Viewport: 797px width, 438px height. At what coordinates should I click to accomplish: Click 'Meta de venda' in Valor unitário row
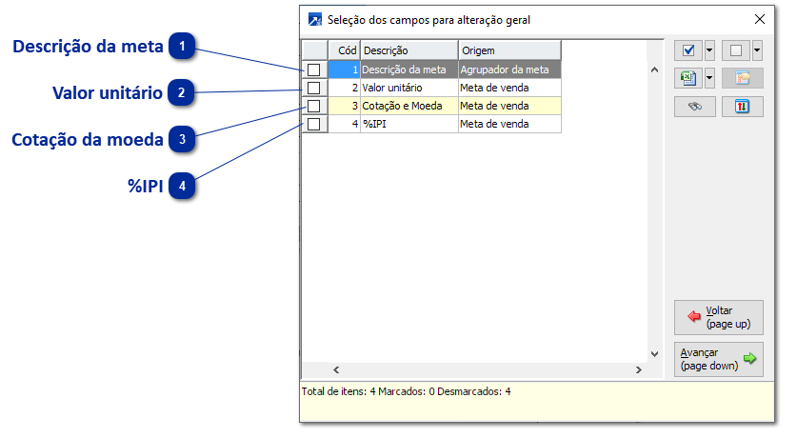509,88
